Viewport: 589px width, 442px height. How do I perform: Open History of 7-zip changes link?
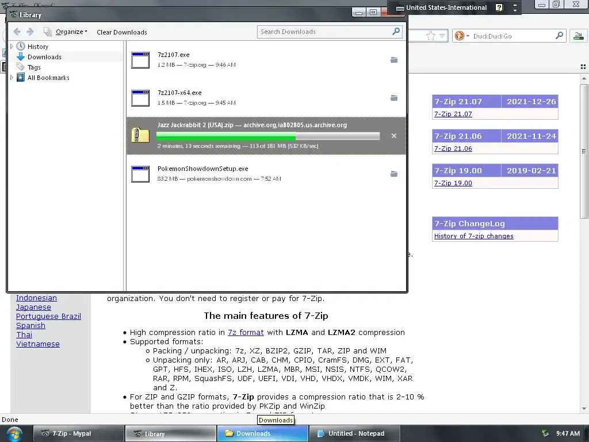[x=474, y=236]
